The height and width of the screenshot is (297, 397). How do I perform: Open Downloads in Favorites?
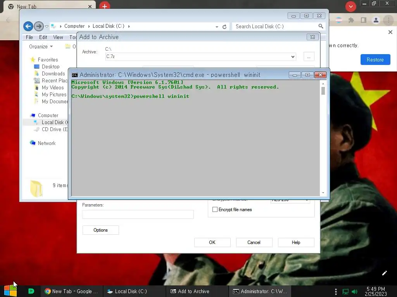pyautogui.click(x=54, y=73)
